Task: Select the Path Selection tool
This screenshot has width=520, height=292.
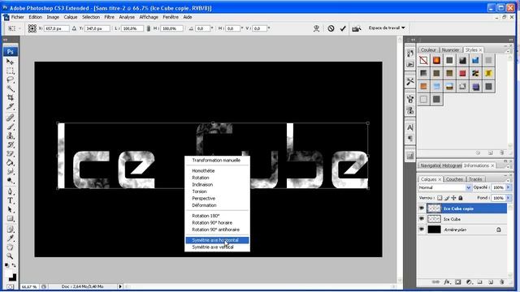Action: point(11,209)
